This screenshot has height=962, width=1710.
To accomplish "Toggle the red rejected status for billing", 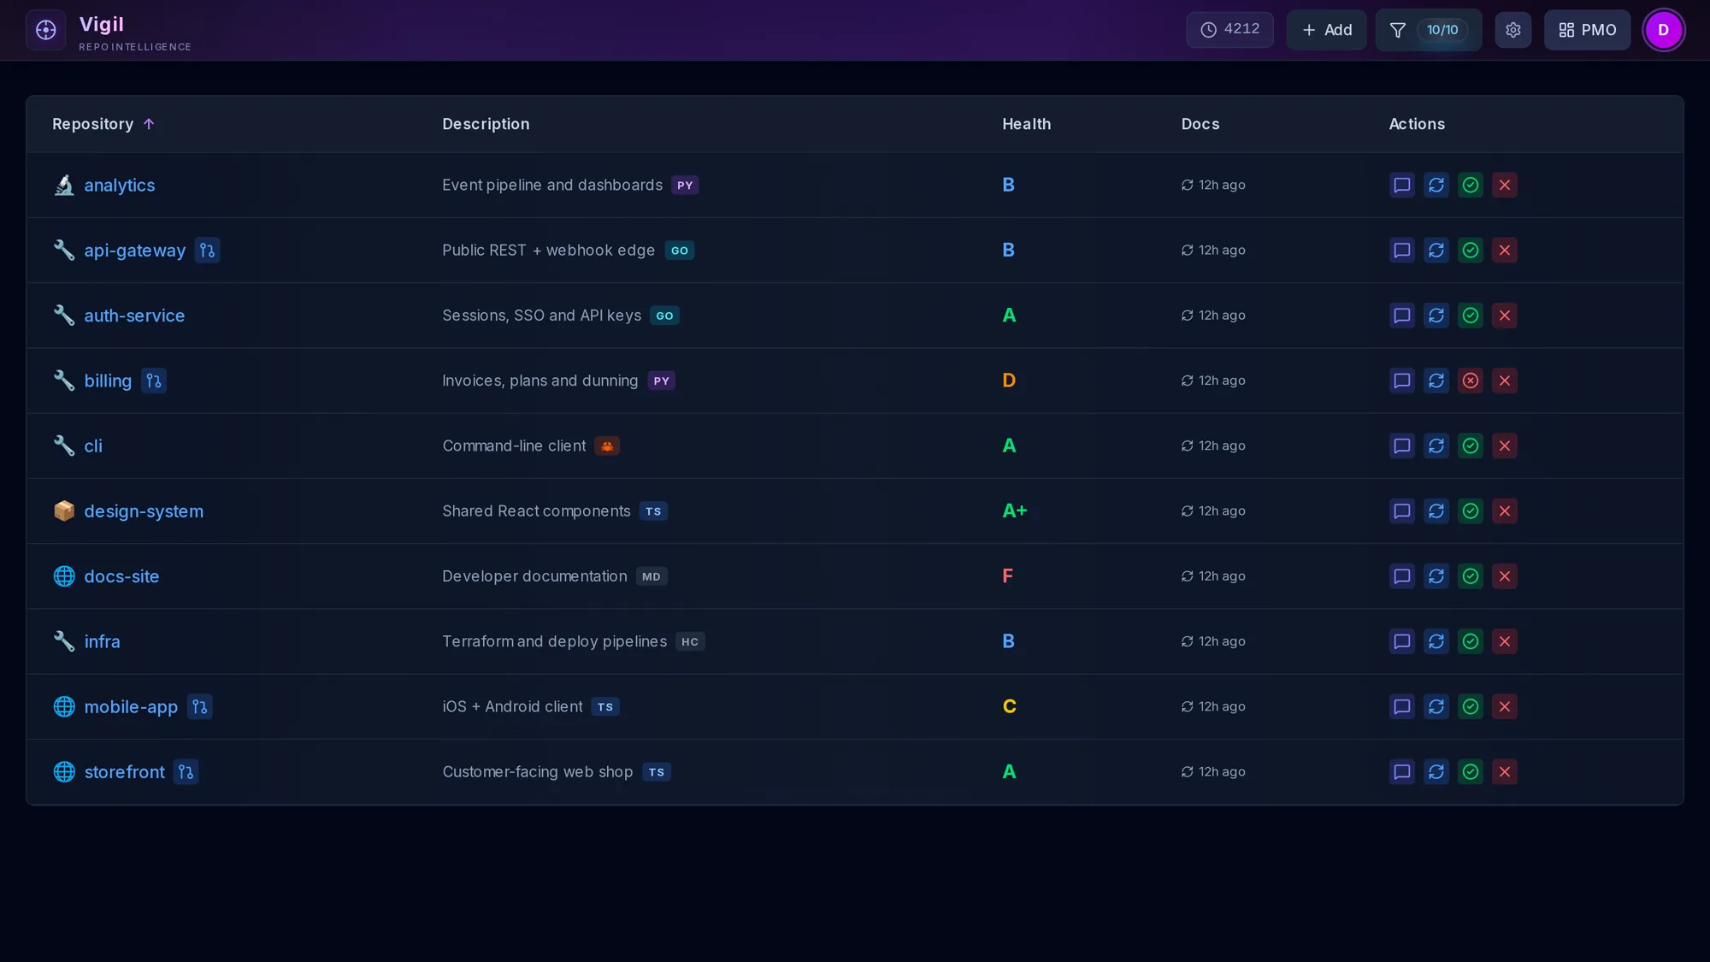I will pos(1471,381).
